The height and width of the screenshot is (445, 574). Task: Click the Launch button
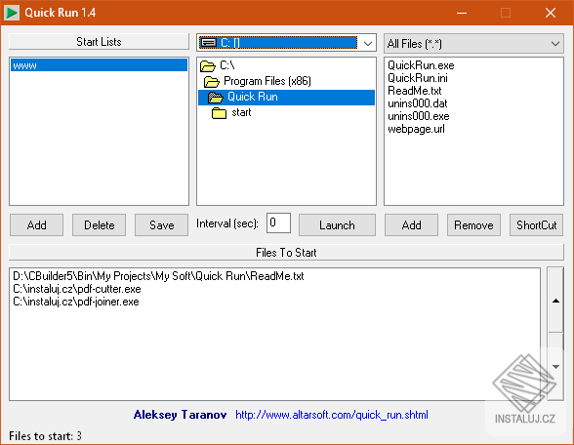point(337,225)
